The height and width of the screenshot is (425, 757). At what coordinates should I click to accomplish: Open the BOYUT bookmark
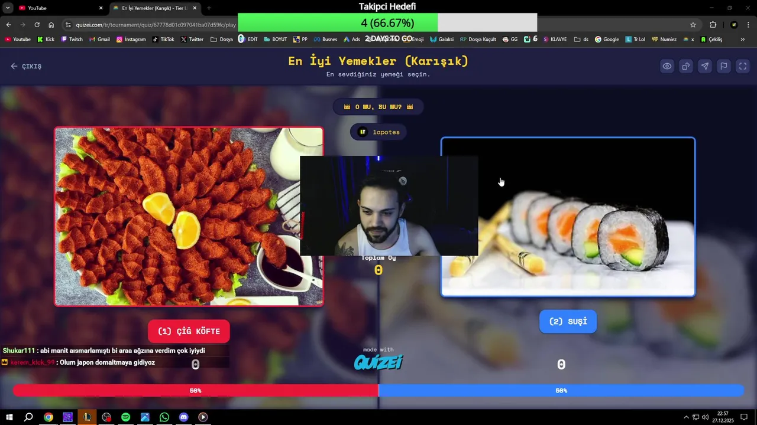click(275, 40)
